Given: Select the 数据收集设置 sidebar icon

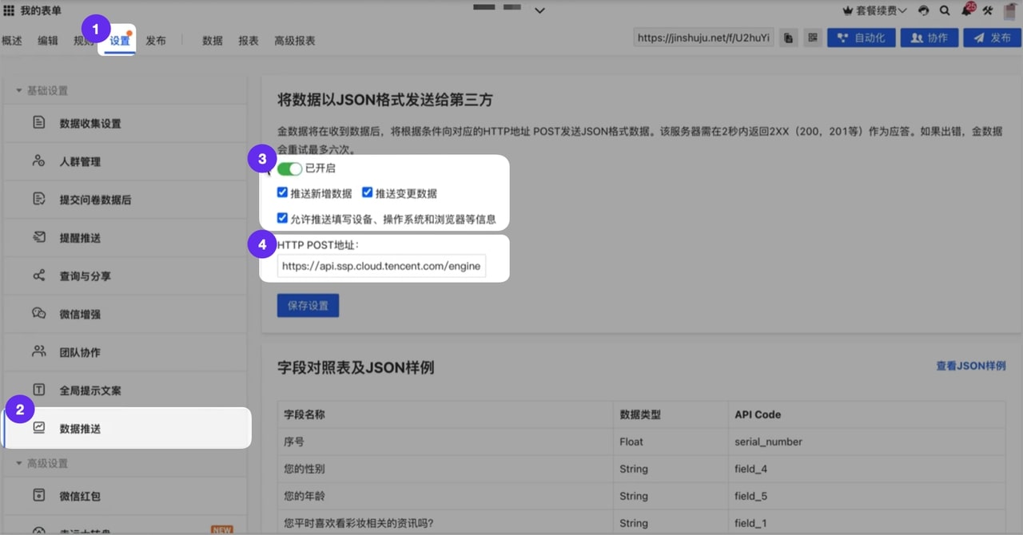Looking at the screenshot, I should point(38,123).
